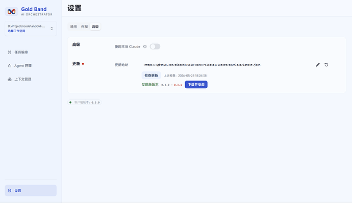The image size is (352, 203).
Task: Switch to the 通用 tab
Action: (x=73, y=27)
